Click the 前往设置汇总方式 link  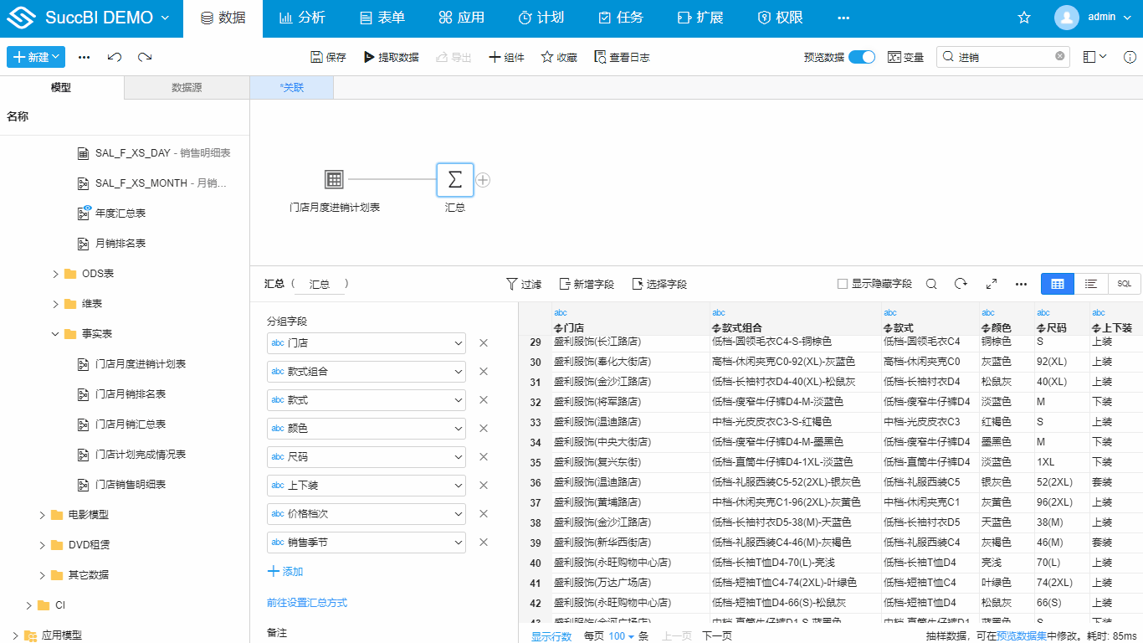(306, 600)
